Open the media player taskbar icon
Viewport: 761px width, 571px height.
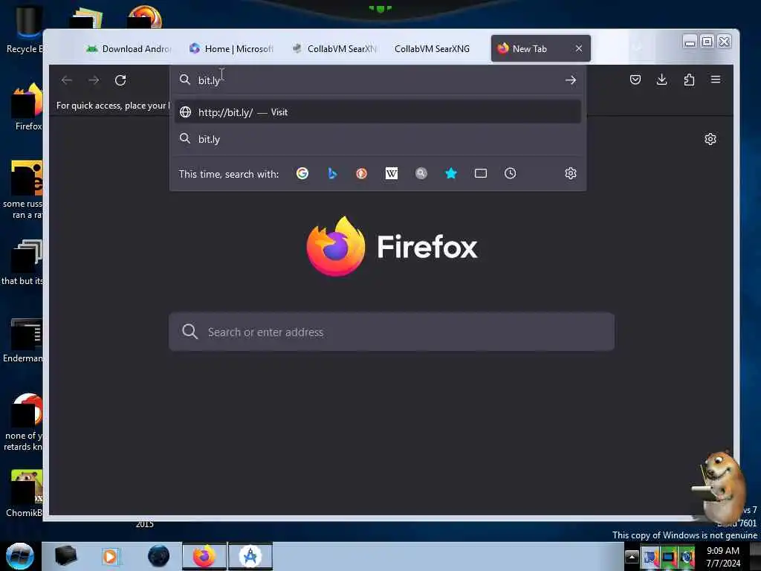(x=110, y=556)
